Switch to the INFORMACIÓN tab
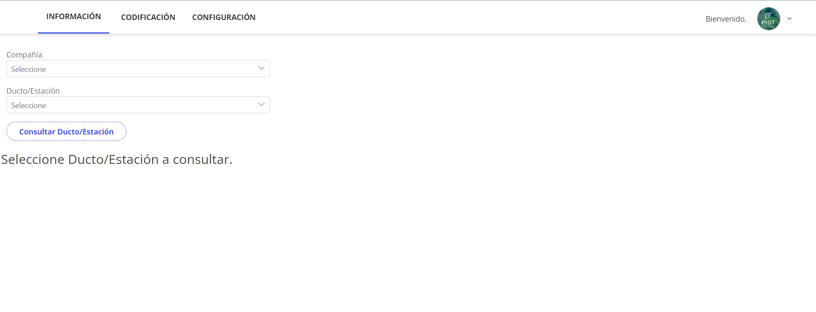Screen dimensions: 816x312 point(74,17)
